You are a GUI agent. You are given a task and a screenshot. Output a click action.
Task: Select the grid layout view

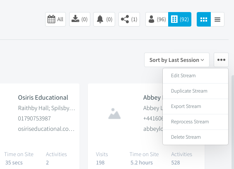[204, 19]
